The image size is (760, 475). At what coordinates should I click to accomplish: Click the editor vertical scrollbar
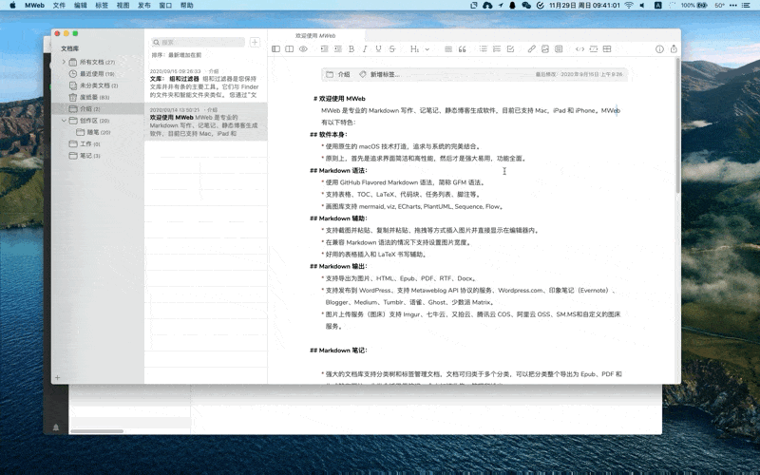coord(677,126)
